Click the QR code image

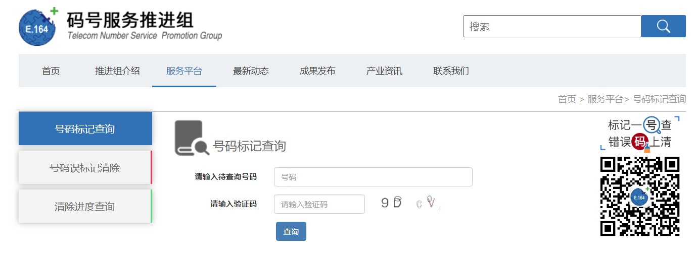tap(639, 196)
